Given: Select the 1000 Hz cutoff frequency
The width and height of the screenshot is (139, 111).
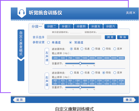Looking at the screenshot, I should pos(77,58).
